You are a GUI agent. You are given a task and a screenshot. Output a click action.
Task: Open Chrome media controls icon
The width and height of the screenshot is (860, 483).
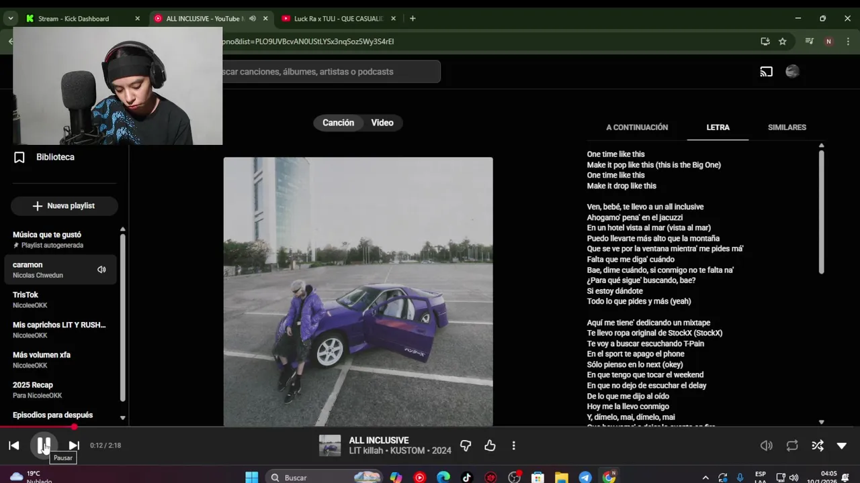(x=810, y=41)
